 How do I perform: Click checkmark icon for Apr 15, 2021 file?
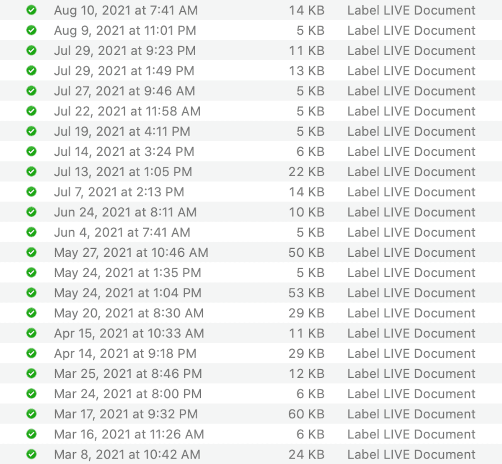[x=31, y=333]
